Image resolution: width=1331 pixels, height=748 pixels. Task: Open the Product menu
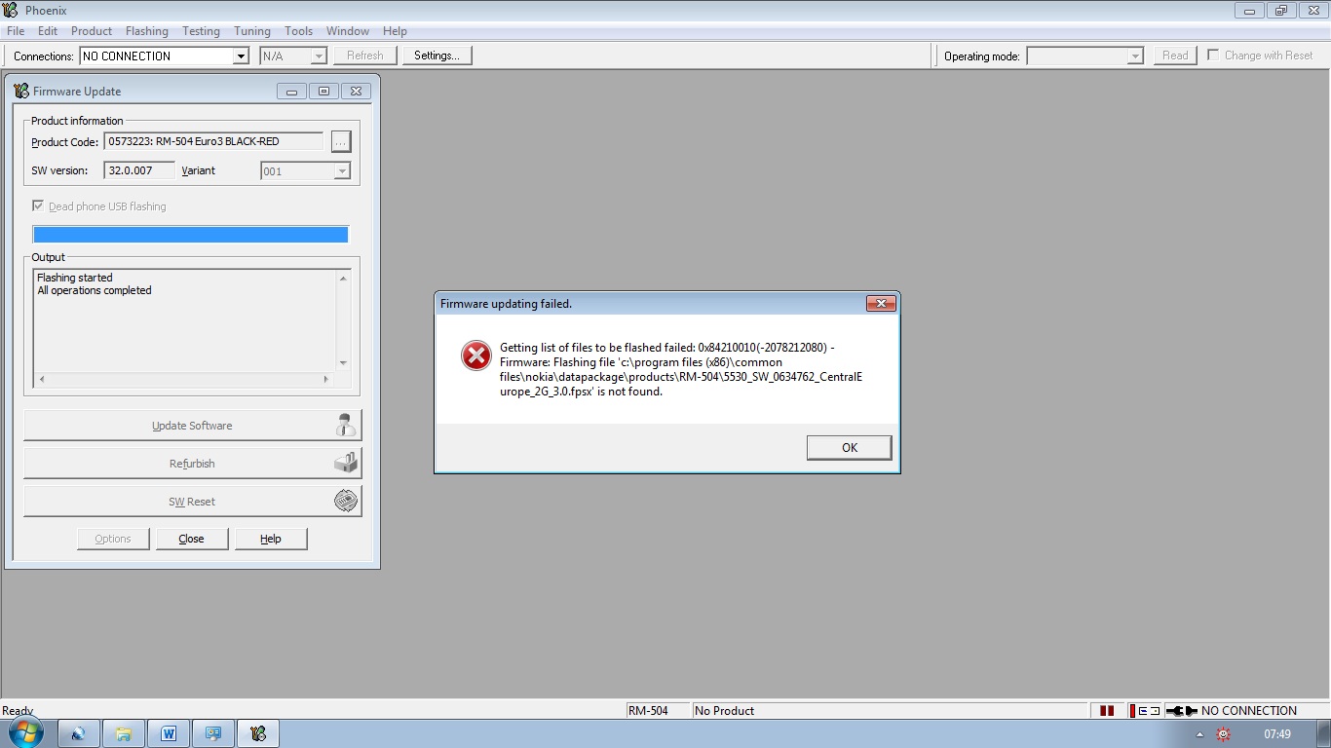point(92,31)
